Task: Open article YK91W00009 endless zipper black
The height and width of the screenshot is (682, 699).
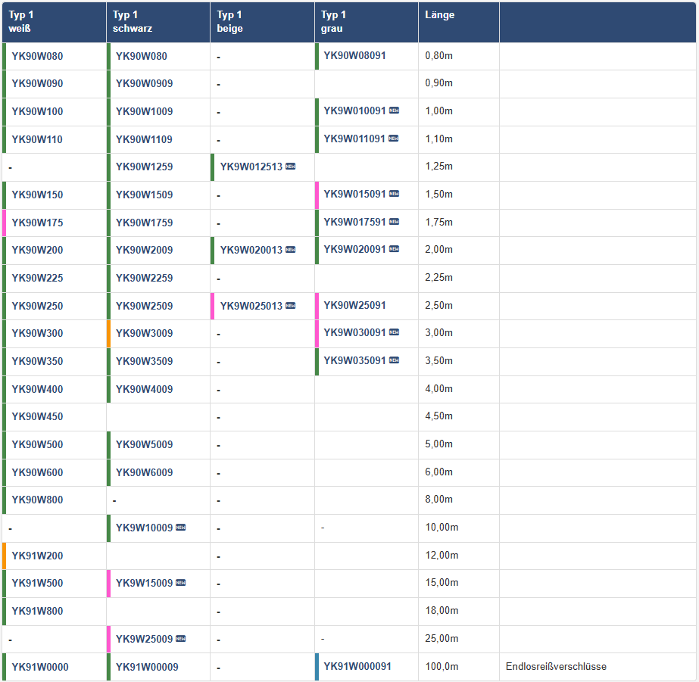Action: (x=147, y=667)
